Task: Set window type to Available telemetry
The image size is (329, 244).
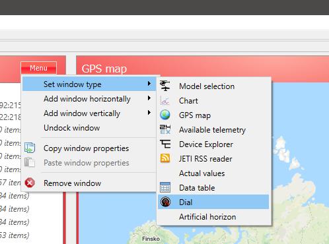Action: click(213, 129)
